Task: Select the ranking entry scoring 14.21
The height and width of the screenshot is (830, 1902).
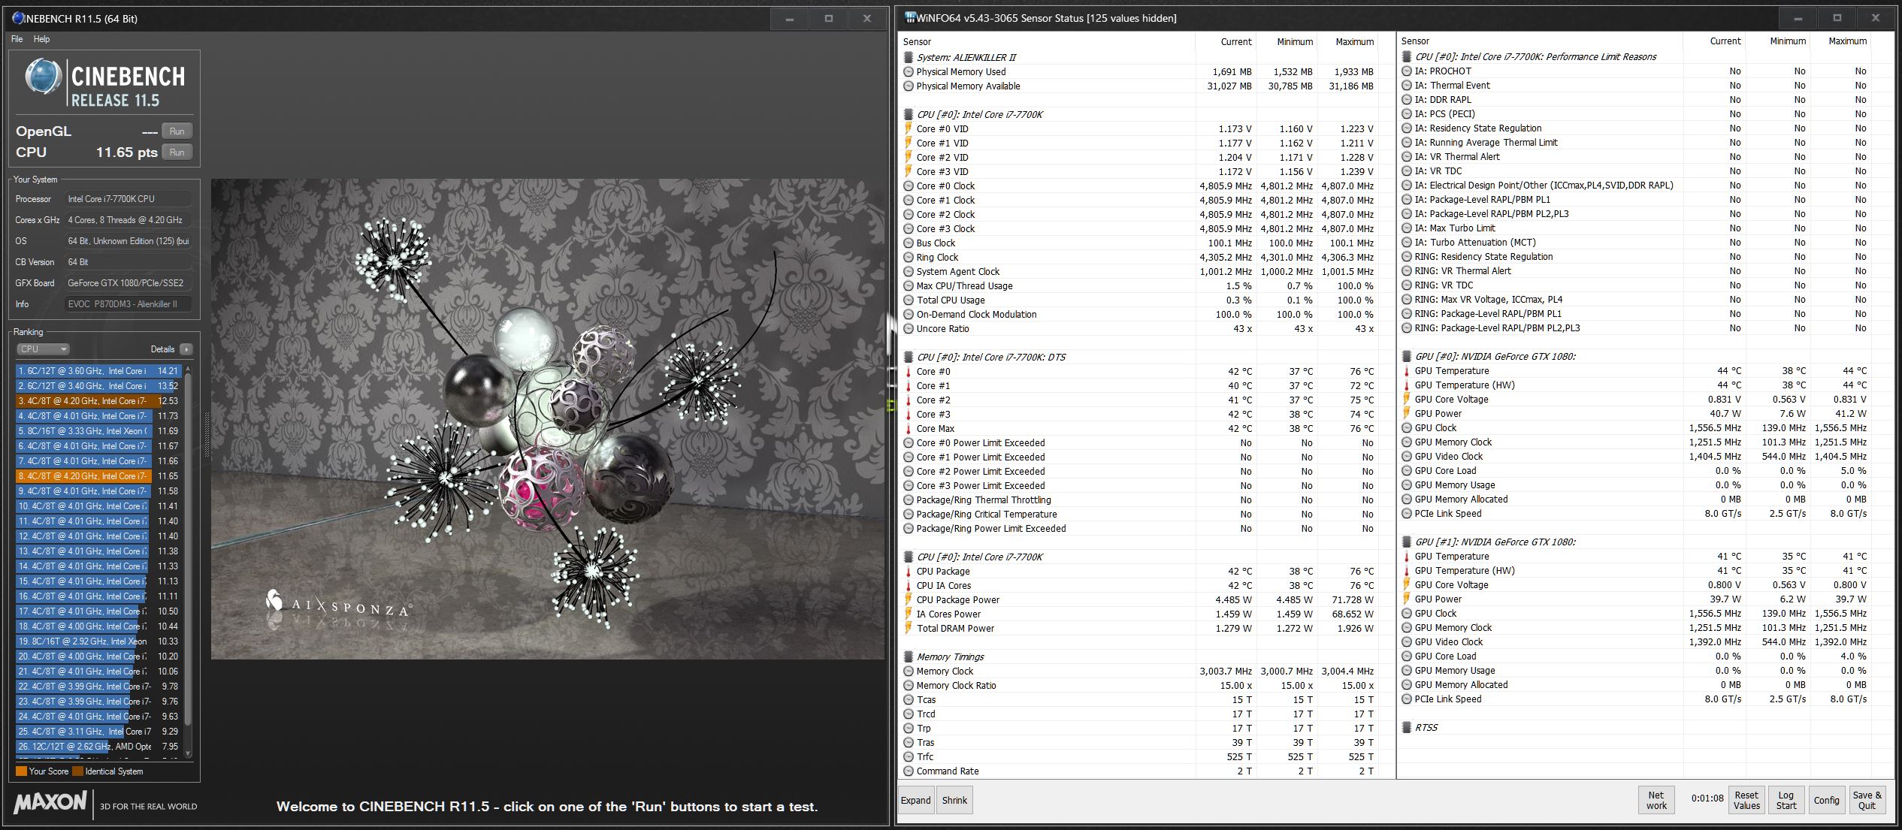Action: click(98, 371)
